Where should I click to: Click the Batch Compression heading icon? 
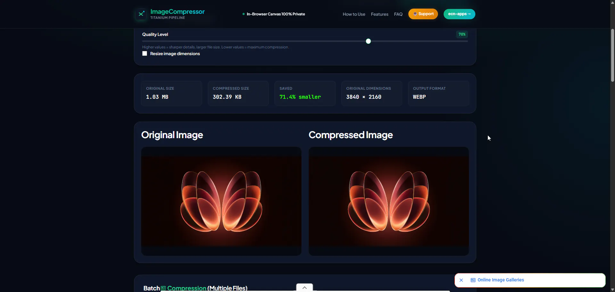[x=163, y=288]
